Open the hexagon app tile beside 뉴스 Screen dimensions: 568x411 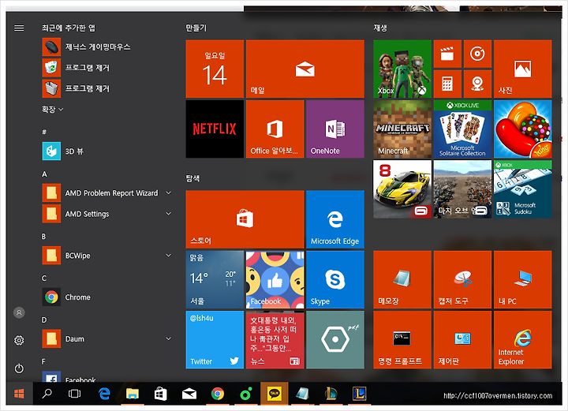click(x=335, y=340)
